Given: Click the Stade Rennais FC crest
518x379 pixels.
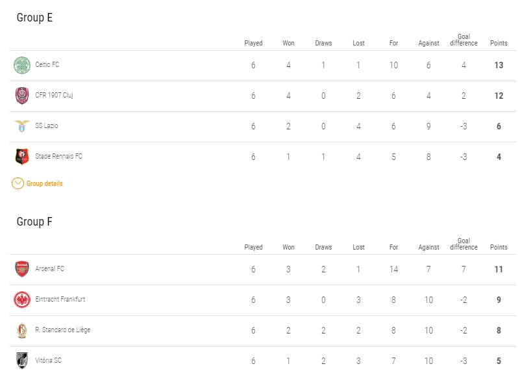Looking at the screenshot, I should coord(22,157).
